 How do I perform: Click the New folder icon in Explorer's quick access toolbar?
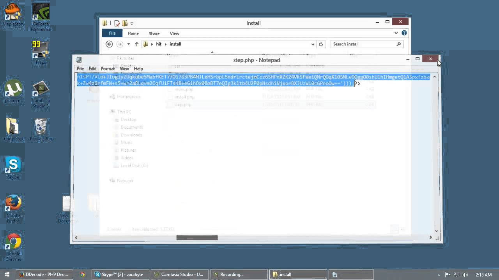(125, 23)
